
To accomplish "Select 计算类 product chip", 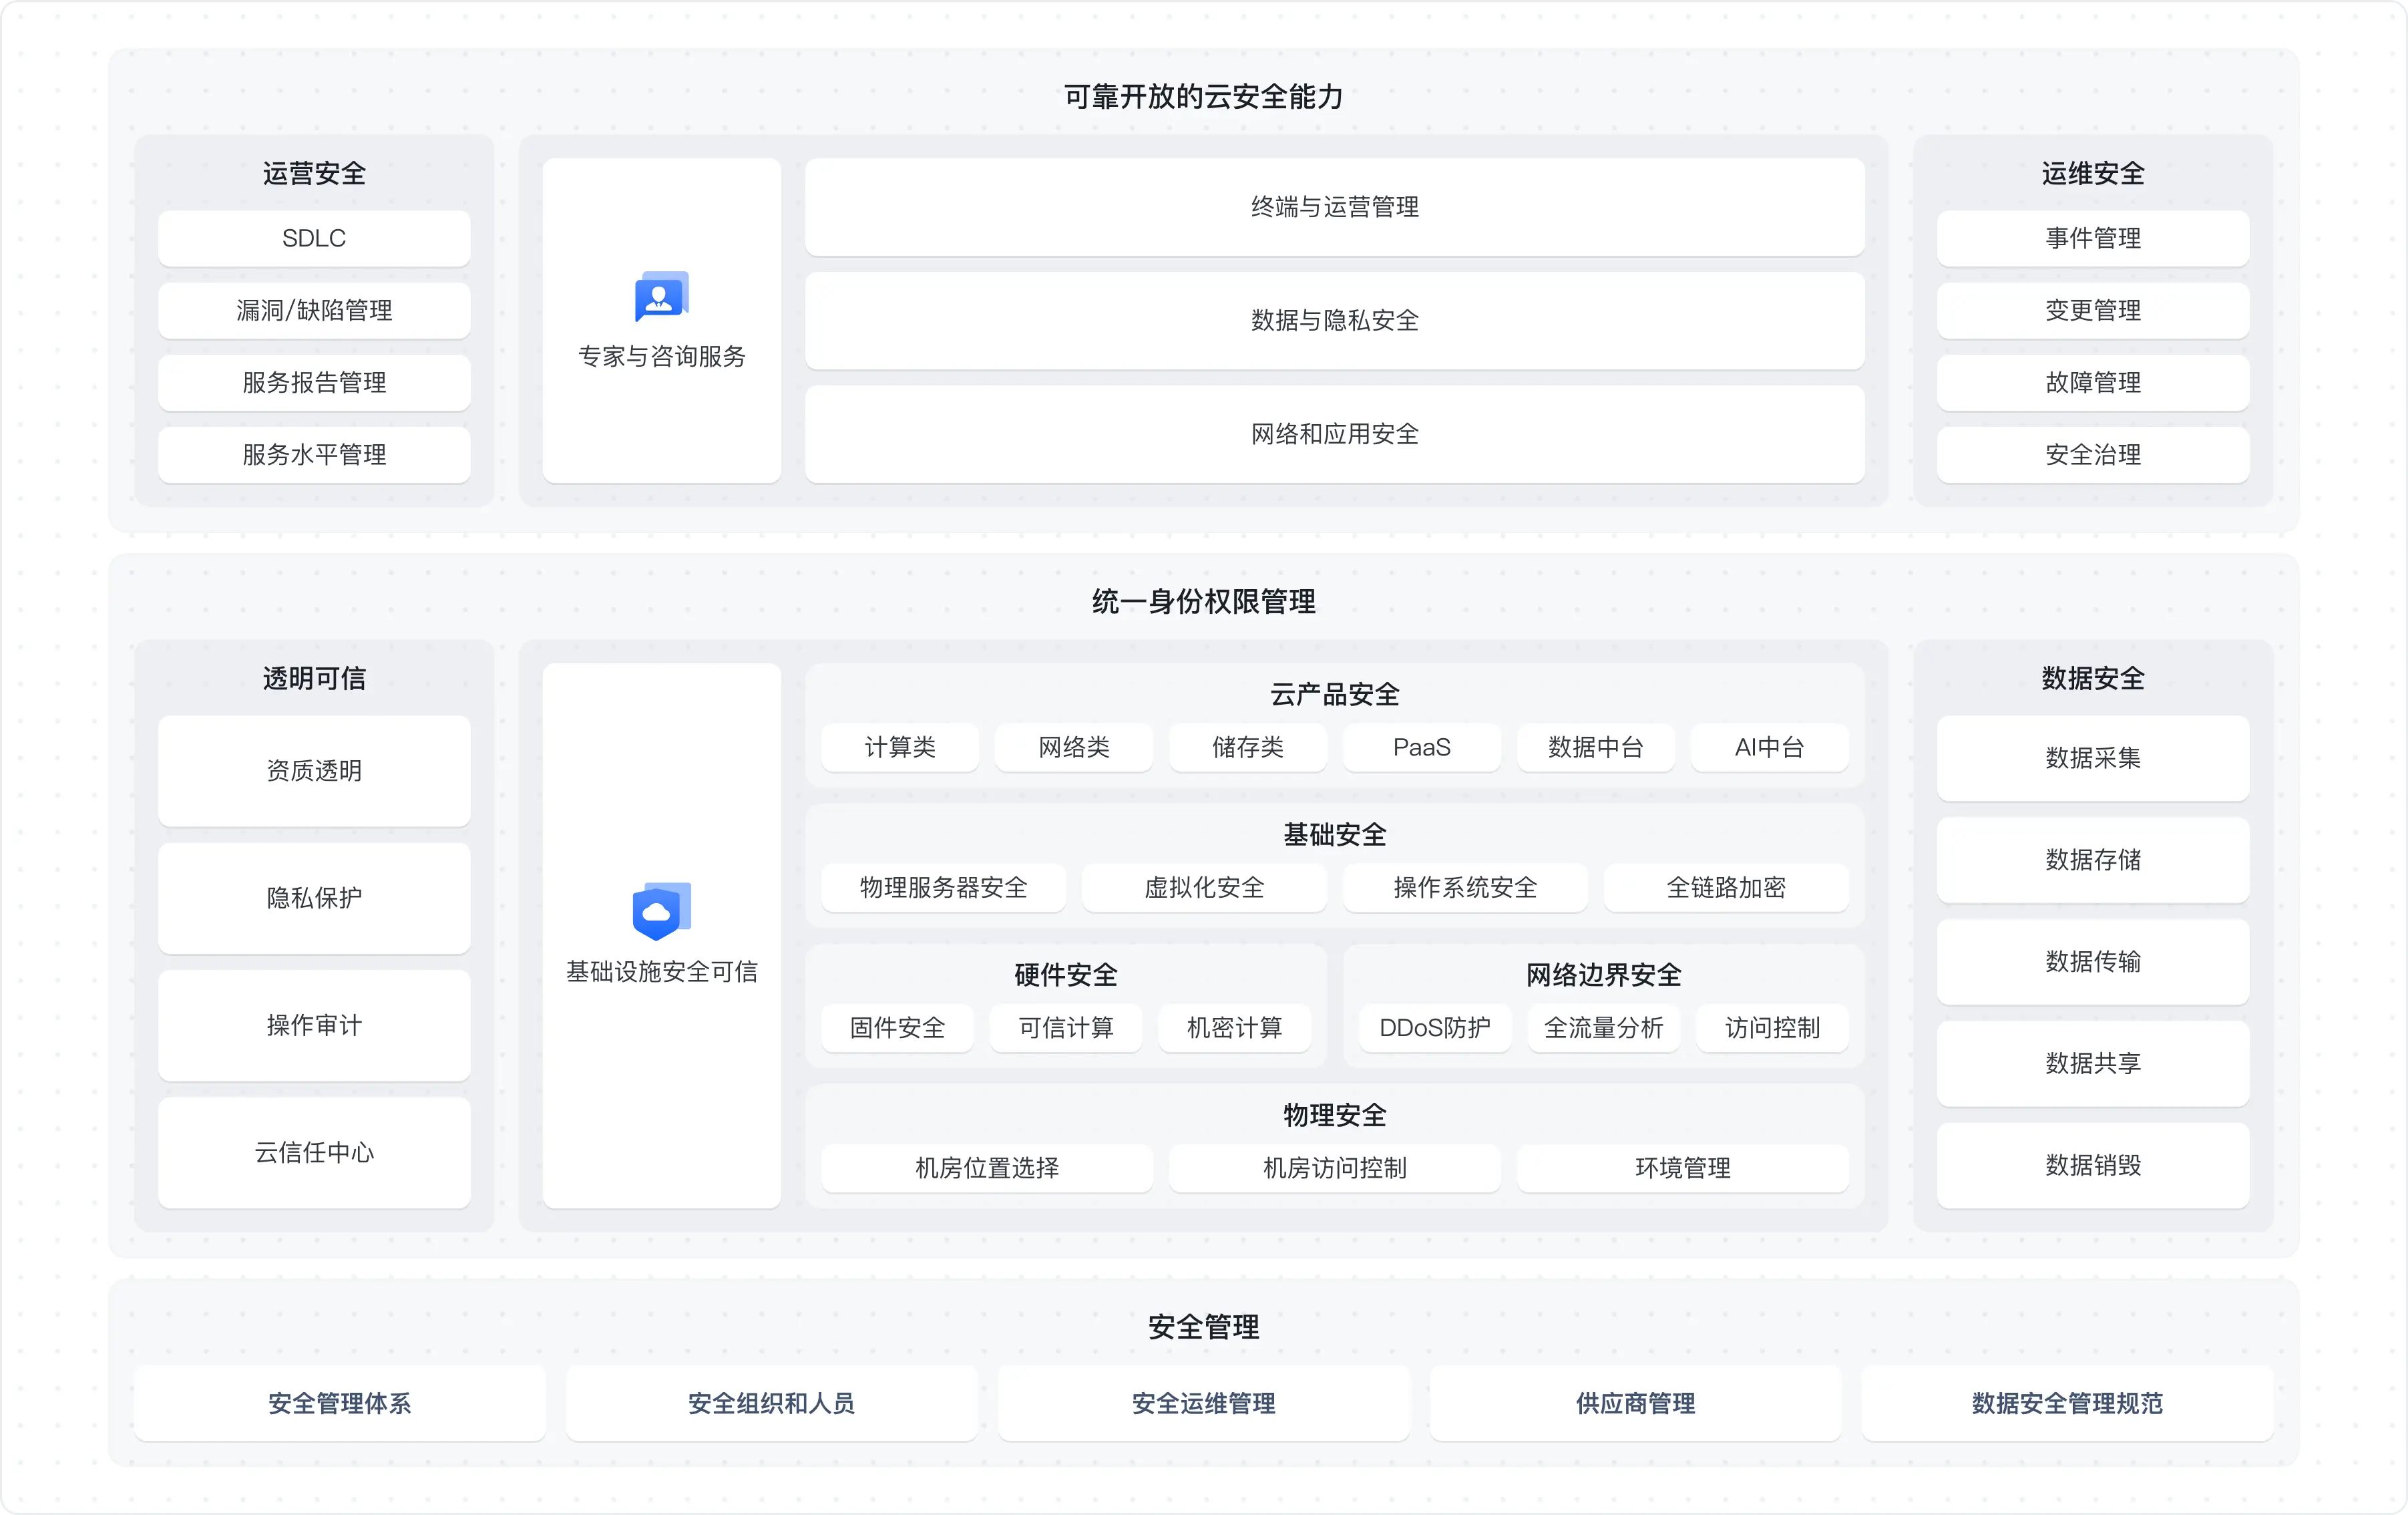I will tap(900, 747).
